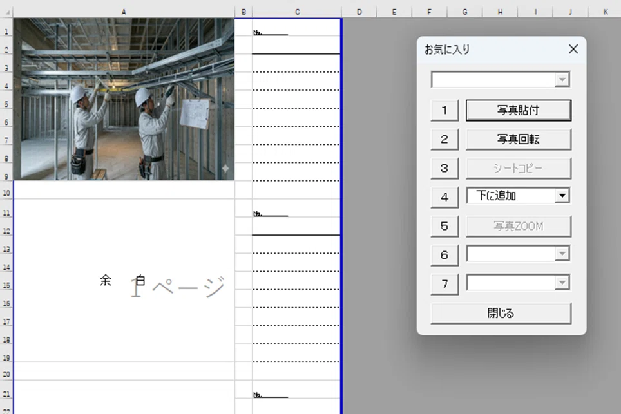Viewport: 621px width, 414px height.
Task: Click number button 5 in dialog
Action: pyautogui.click(x=444, y=226)
